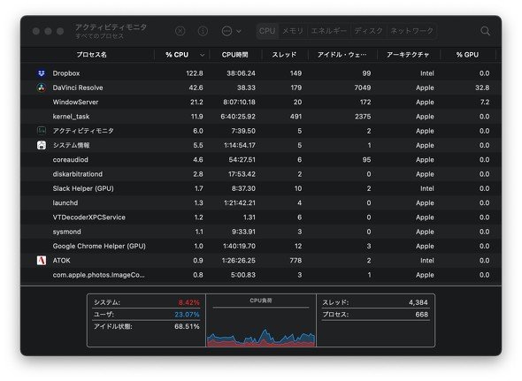
Task: Select the launchd process row
Action: [261, 202]
